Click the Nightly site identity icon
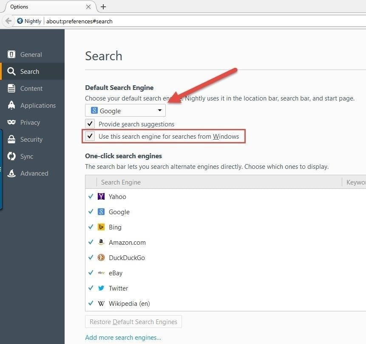 [20, 21]
